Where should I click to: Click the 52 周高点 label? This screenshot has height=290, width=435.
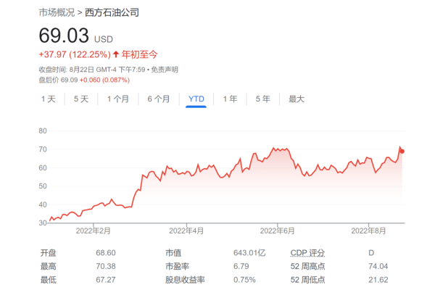(x=307, y=266)
